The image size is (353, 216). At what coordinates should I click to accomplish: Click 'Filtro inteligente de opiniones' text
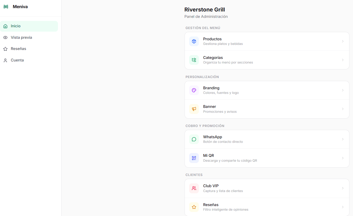[x=226, y=210]
